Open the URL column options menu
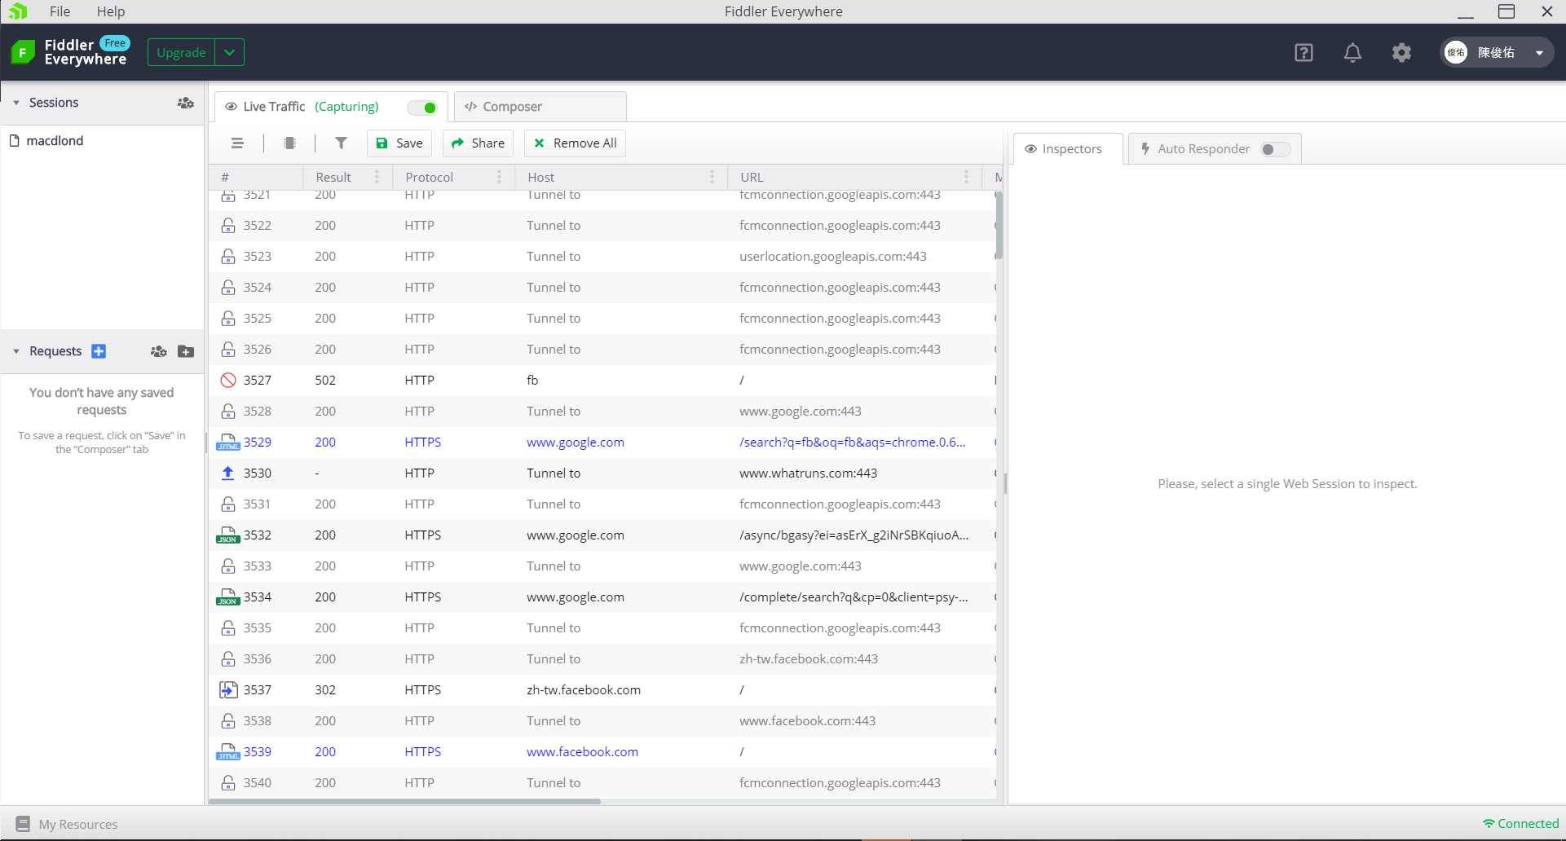1566x841 pixels. [x=966, y=178]
